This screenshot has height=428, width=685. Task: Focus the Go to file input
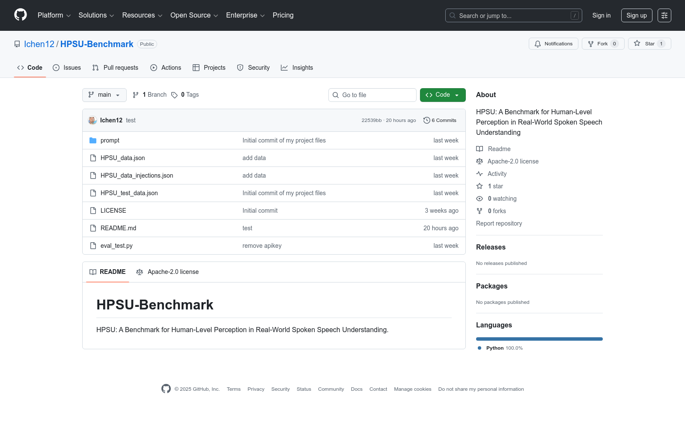pyautogui.click(x=372, y=95)
